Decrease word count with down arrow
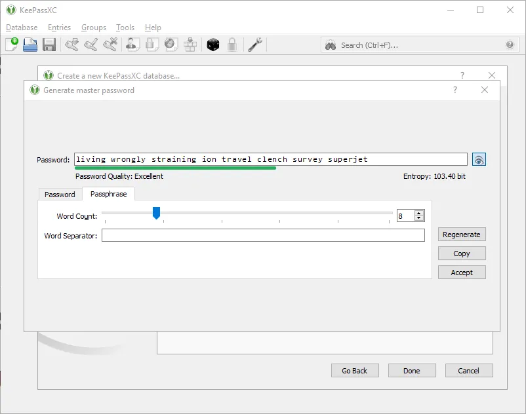 (418, 218)
